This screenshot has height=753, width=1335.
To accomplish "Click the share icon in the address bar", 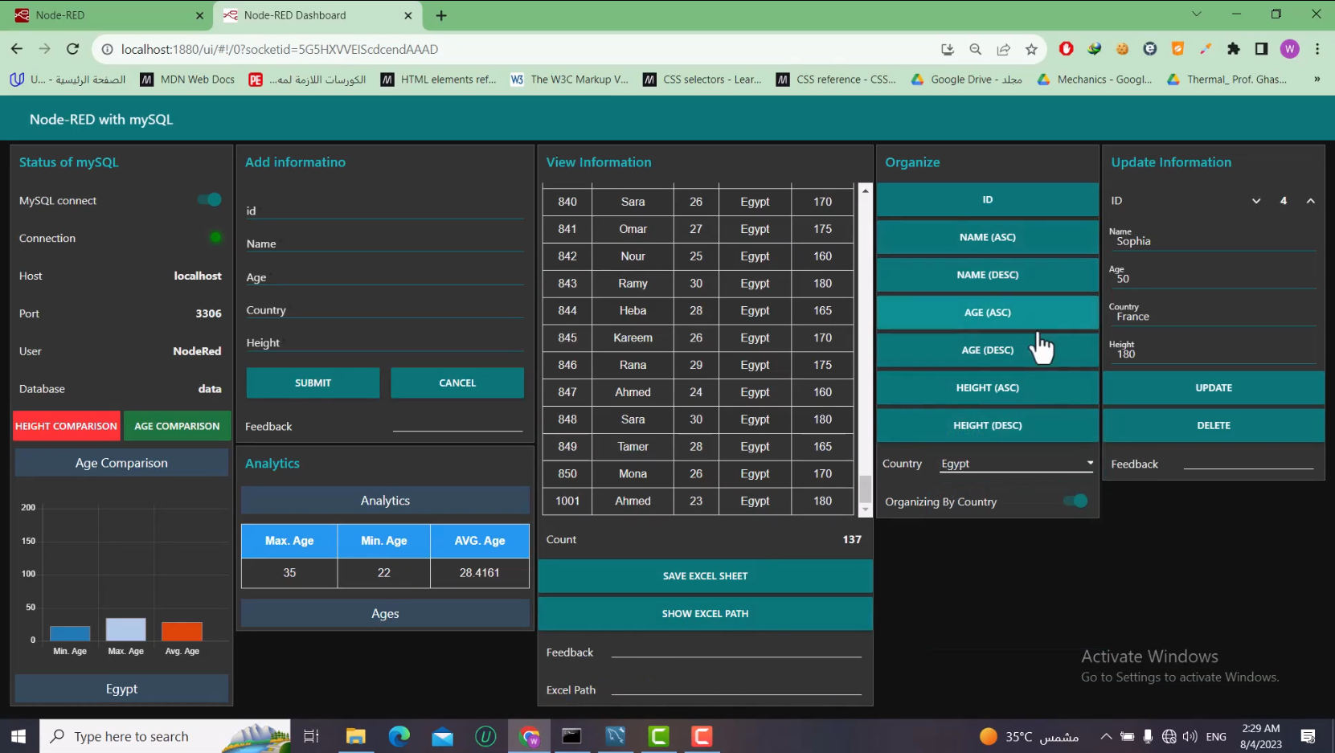I will [x=1003, y=49].
